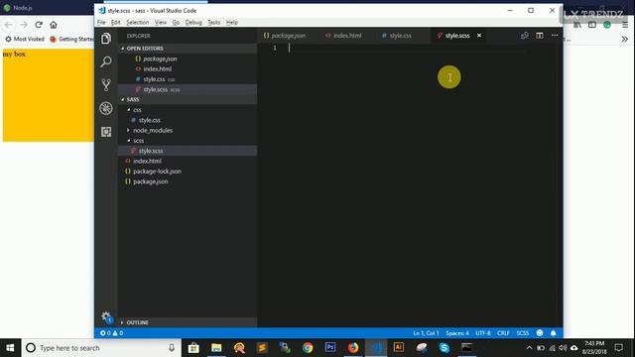Open the Selection menu

(138, 22)
